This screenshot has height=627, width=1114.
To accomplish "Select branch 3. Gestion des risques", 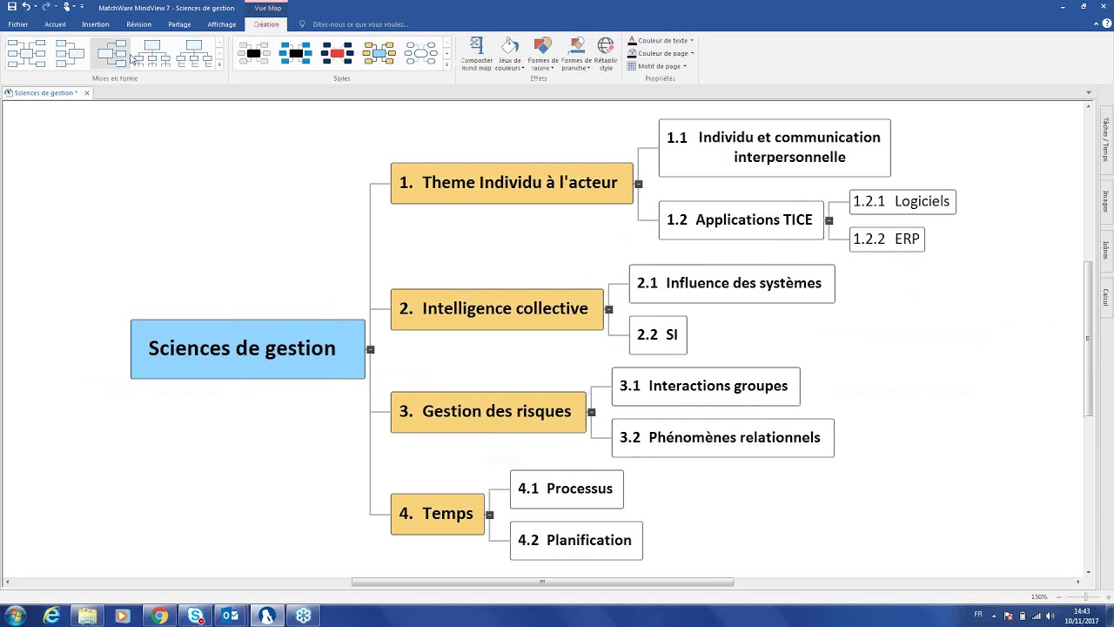I will 488,412.
